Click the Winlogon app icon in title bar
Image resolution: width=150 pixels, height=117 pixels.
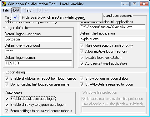pyautogui.click(x=4, y=4)
